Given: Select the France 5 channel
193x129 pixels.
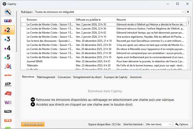Looking at the screenshot, I should point(7,57).
